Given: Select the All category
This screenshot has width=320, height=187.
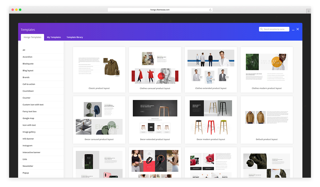Looking at the screenshot, I should [x=41, y=50].
